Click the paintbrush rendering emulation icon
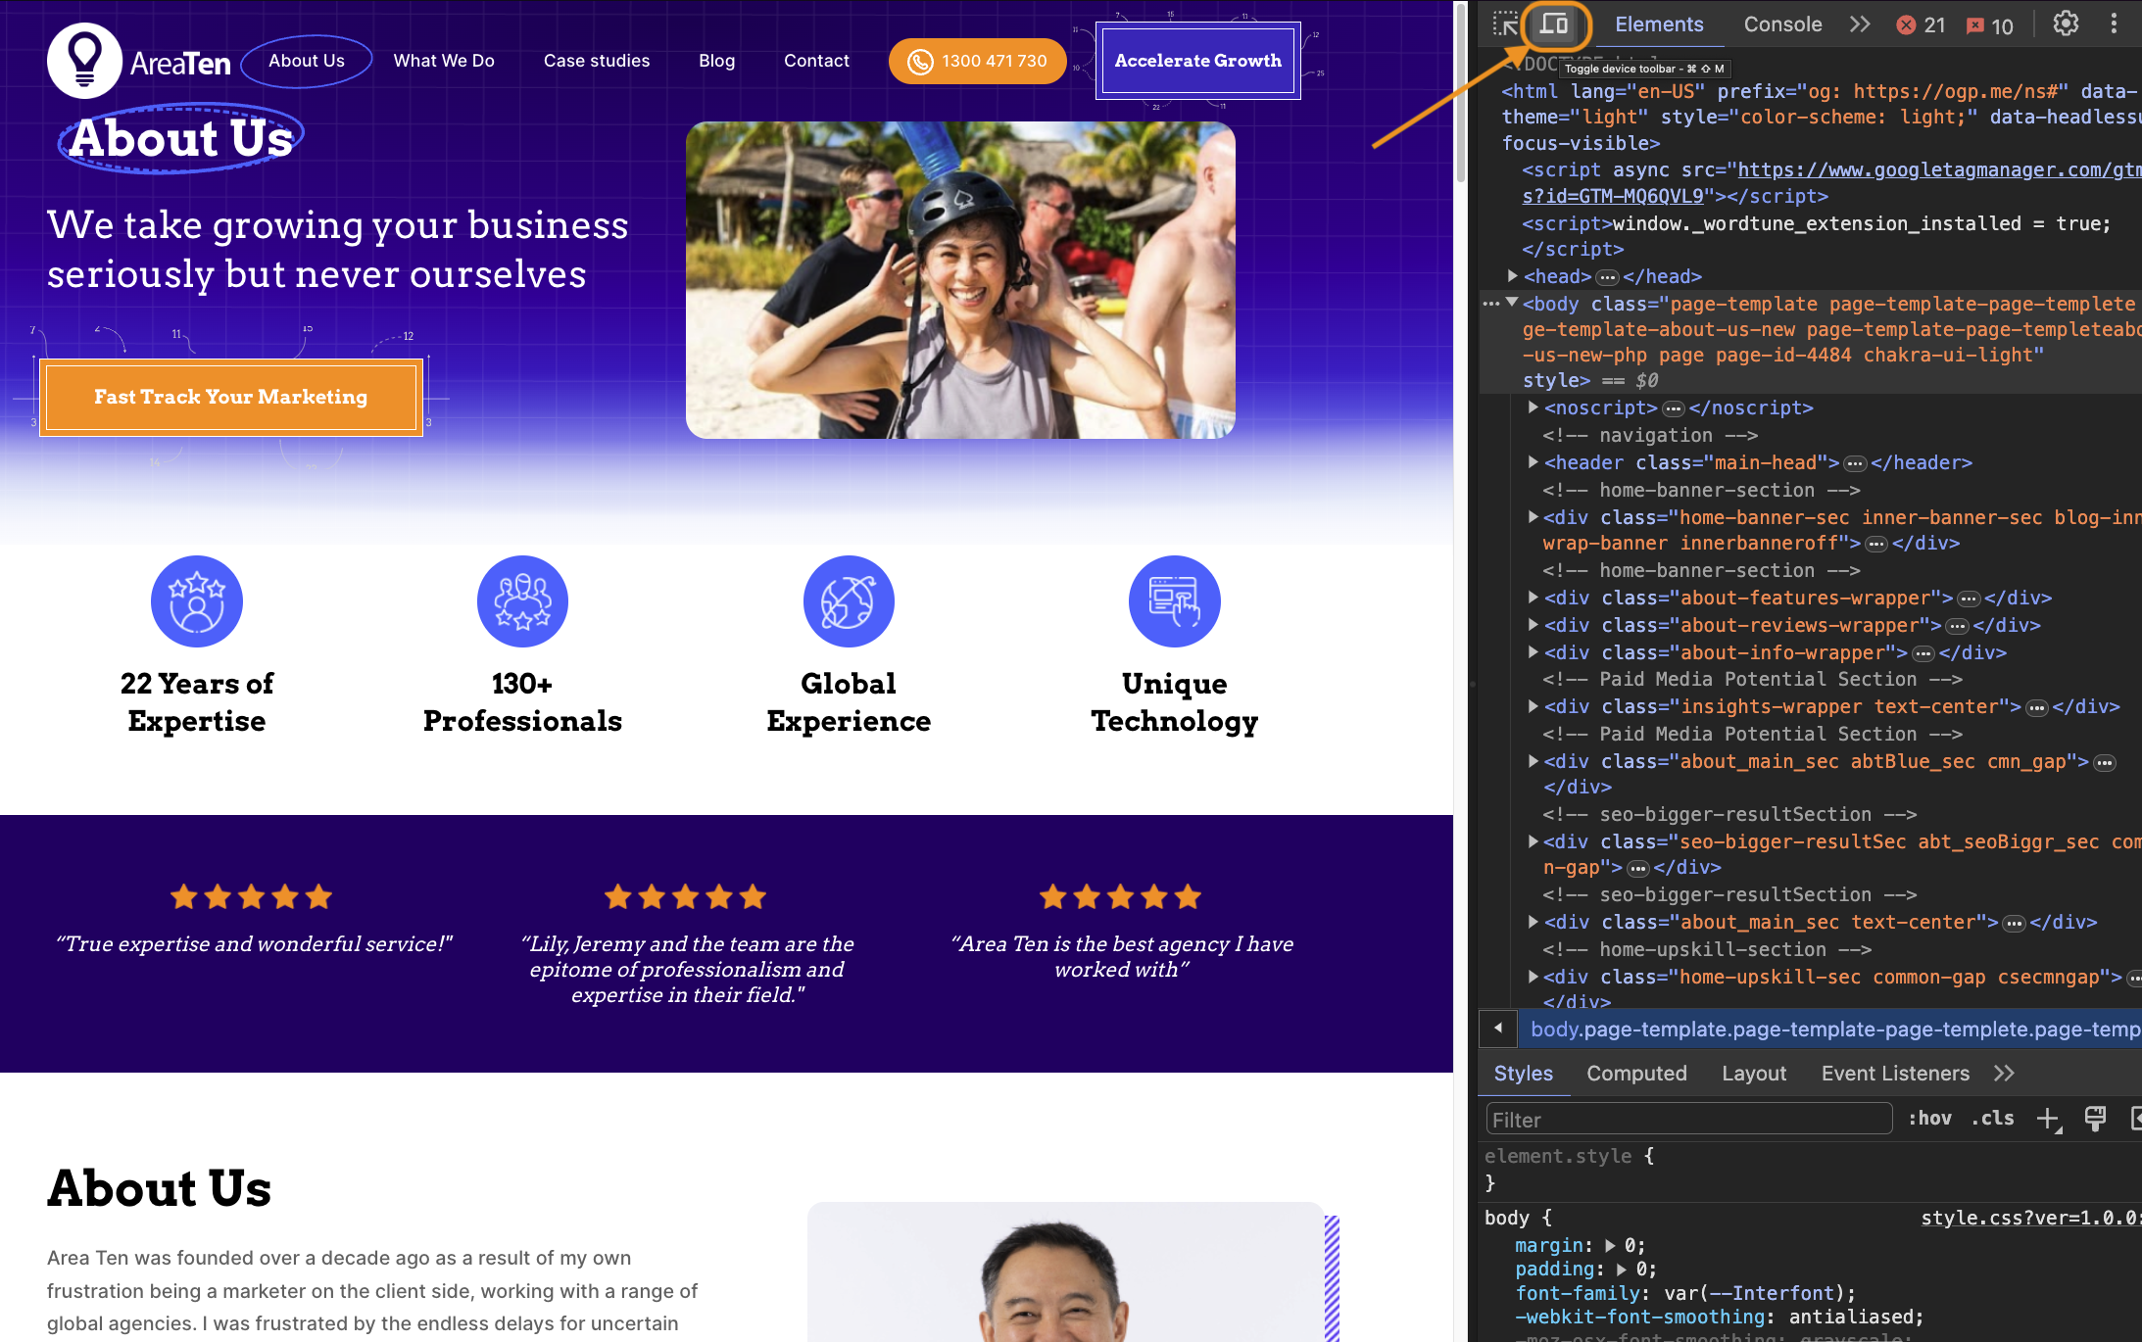 pos(2095,1119)
